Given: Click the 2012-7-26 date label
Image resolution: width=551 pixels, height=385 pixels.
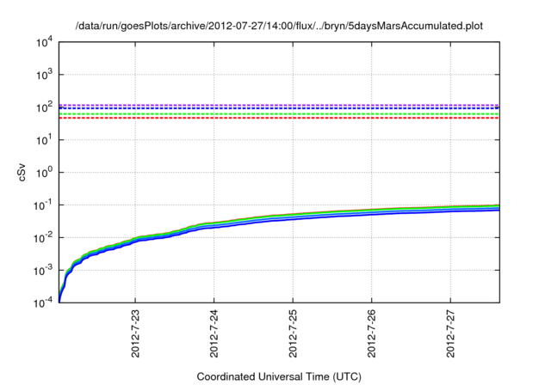Looking at the screenshot, I should coord(371,333).
